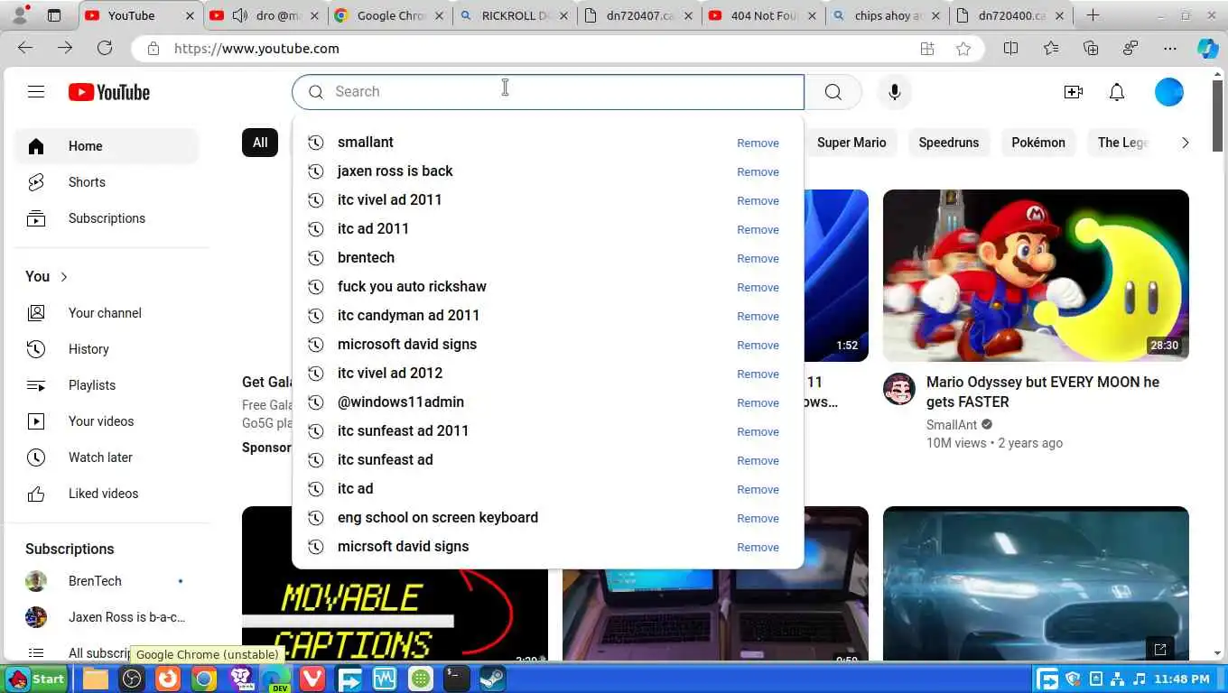
Task: Remove brentech from search history
Action: pyautogui.click(x=758, y=258)
